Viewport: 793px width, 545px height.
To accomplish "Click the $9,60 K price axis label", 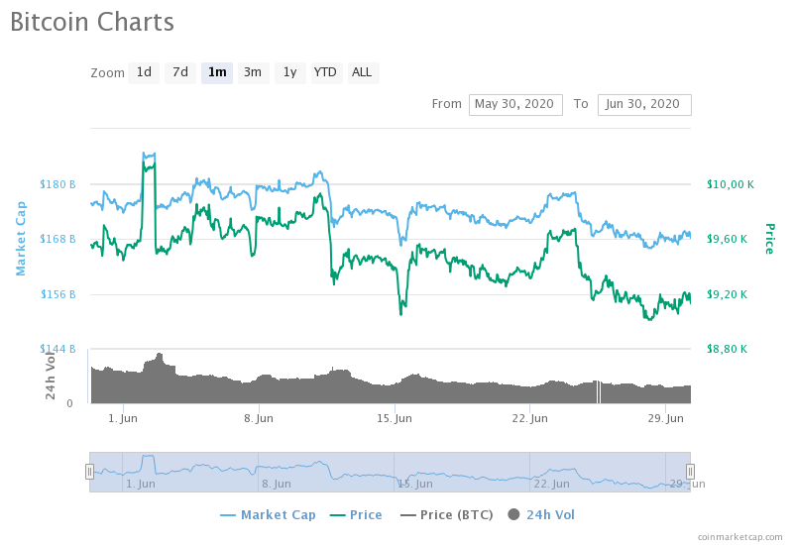I will 727,239.
